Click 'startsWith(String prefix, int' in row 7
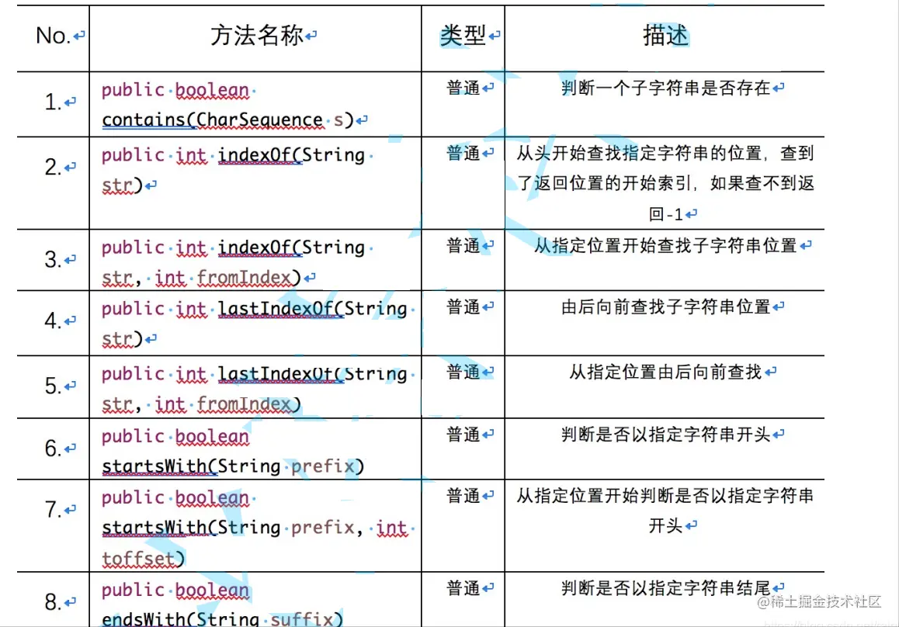Image resolution: width=899 pixels, height=627 pixels. pyautogui.click(x=255, y=528)
